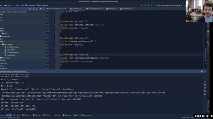Select checkUserName in project tree
Screen dimensions: 213x119
(12, 47)
